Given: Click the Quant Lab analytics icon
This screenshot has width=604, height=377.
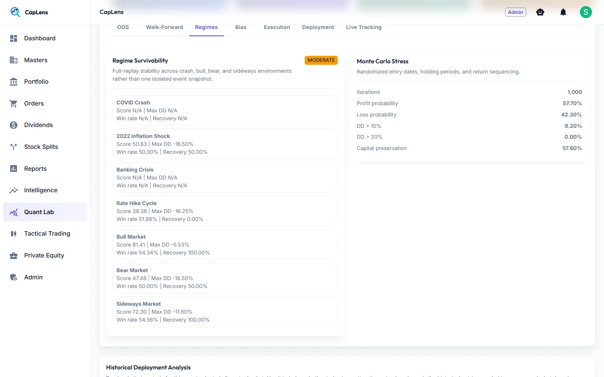Looking at the screenshot, I should pyautogui.click(x=14, y=212).
